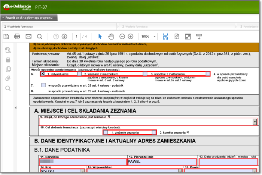262x175 pixels.
Task: Open the Kraj country dropdown showing POLSKA
Action: point(82,172)
